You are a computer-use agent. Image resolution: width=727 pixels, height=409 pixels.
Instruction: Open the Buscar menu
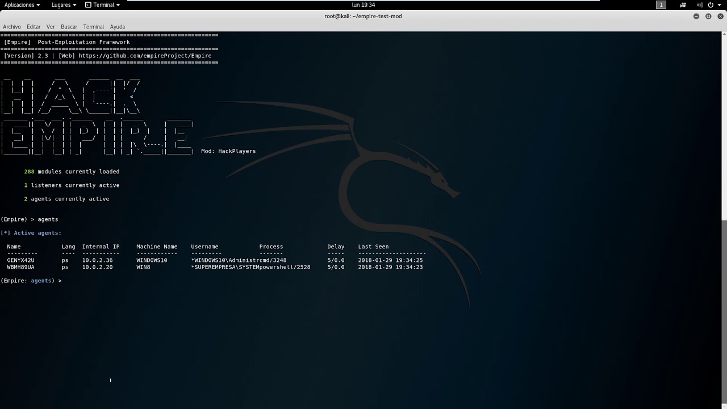(x=69, y=27)
